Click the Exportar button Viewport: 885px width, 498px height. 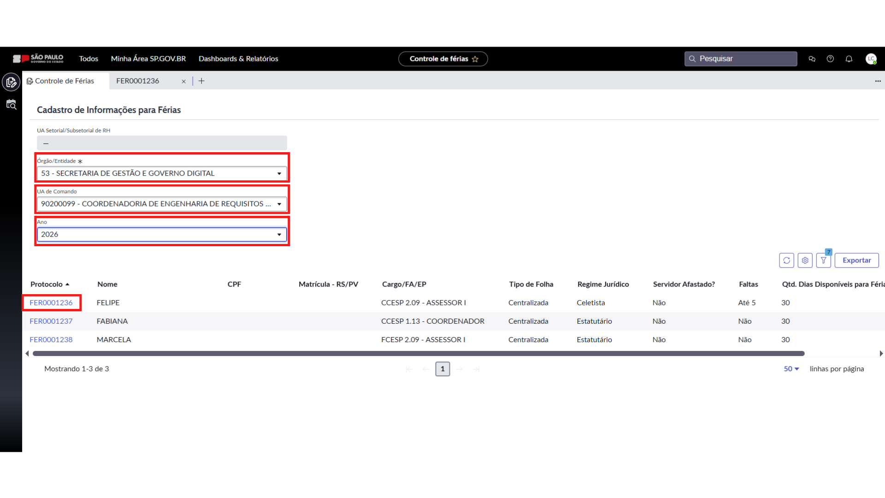856,261
